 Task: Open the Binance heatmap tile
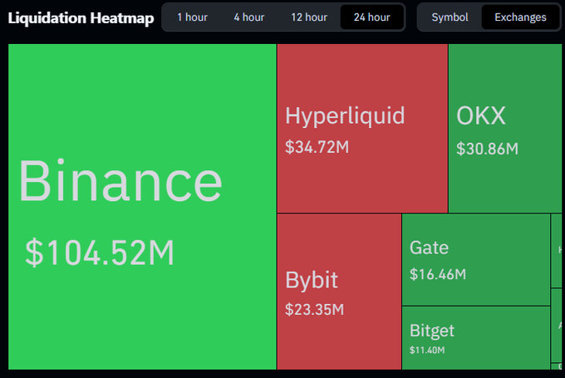pos(142,207)
